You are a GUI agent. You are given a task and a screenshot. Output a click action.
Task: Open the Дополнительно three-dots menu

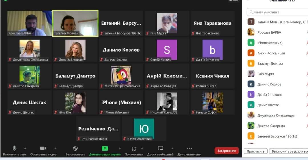tap(189, 148)
